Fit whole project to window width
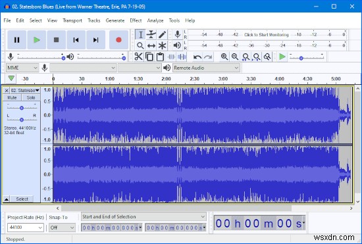This screenshot has width=362, height=244. tap(257, 57)
